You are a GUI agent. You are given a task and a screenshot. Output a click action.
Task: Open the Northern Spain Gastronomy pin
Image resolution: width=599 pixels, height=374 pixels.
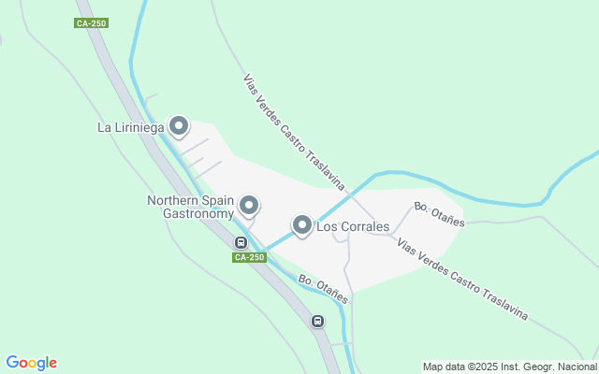point(249,206)
